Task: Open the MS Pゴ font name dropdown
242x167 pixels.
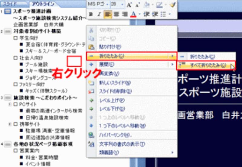Action: click(x=107, y=4)
